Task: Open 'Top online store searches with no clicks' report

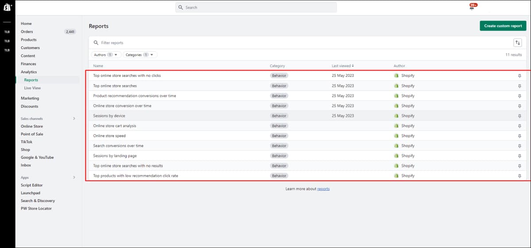Action: pyautogui.click(x=127, y=75)
